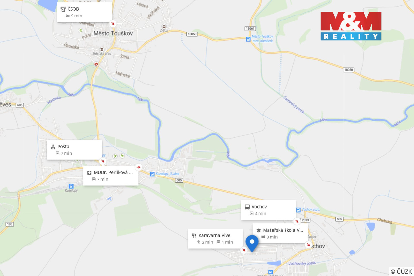Click the M&M Reality logo
The image size is (414, 276).
point(351,26)
